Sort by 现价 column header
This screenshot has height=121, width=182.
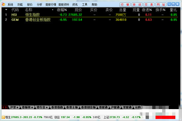(x=78, y=10)
